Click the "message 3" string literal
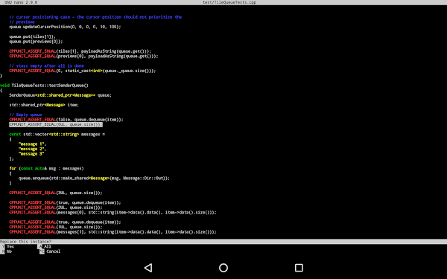 click(x=31, y=154)
